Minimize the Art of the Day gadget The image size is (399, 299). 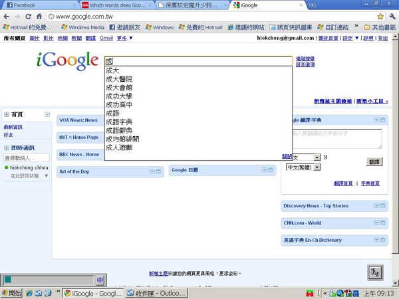coord(158,171)
